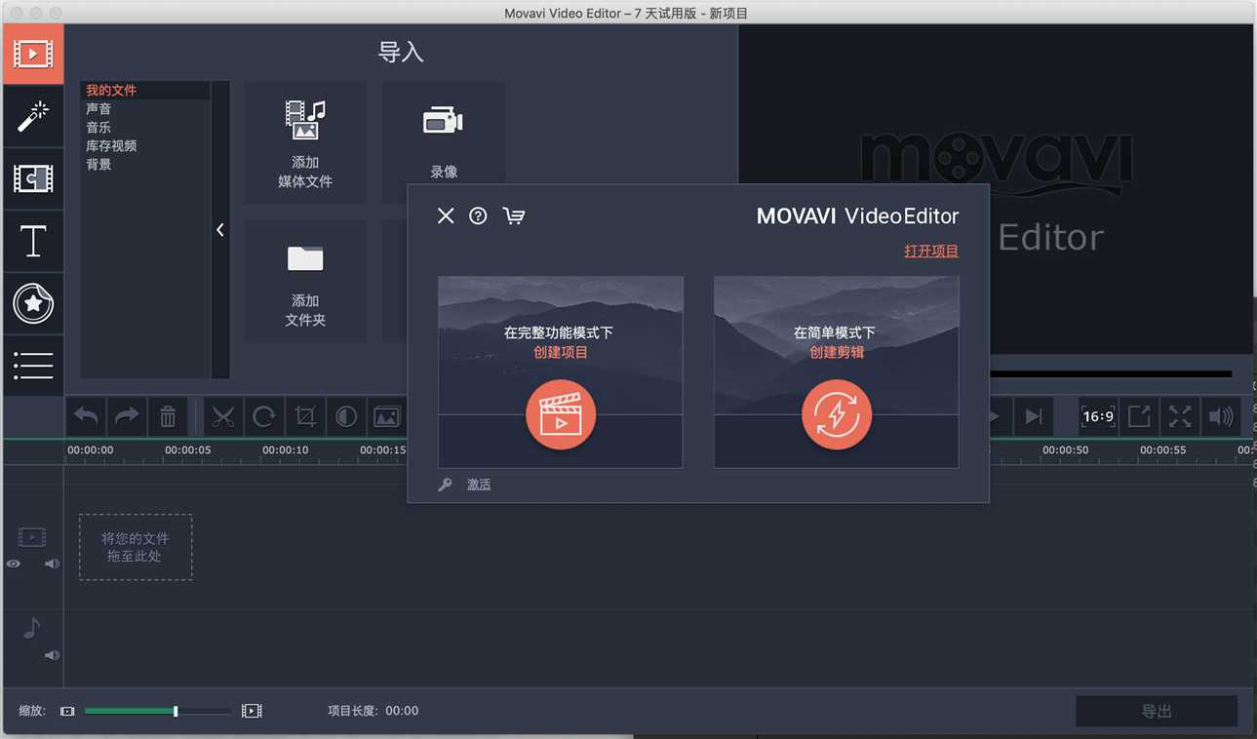Open the Color adjustments icon
This screenshot has height=739, width=1257.
[x=346, y=417]
